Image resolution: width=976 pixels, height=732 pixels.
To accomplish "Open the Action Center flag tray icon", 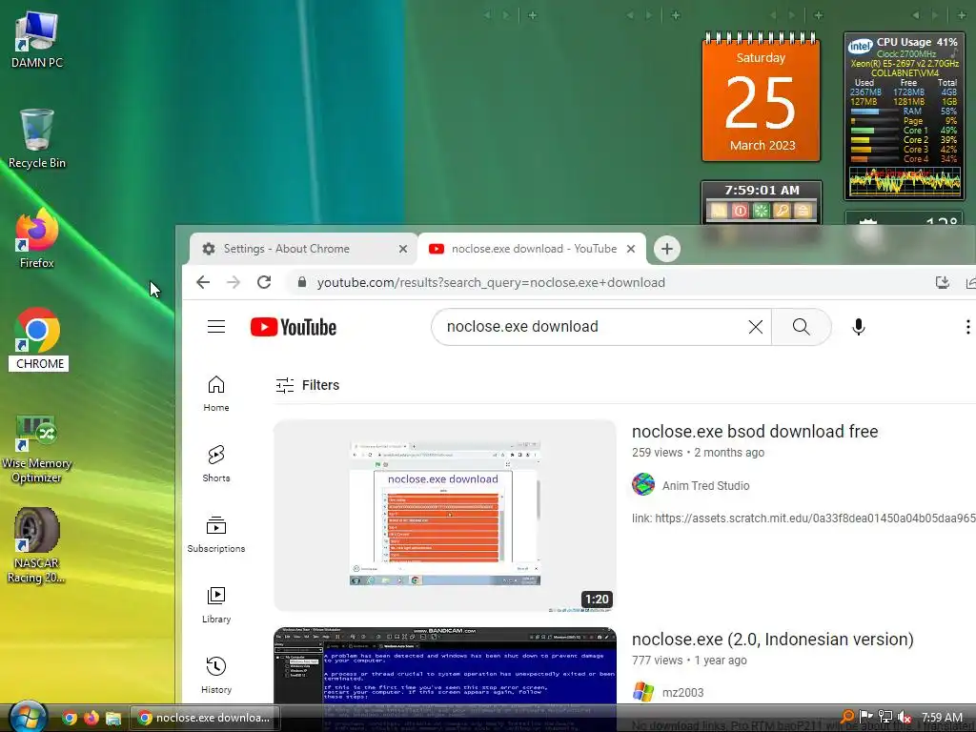I will tap(865, 717).
